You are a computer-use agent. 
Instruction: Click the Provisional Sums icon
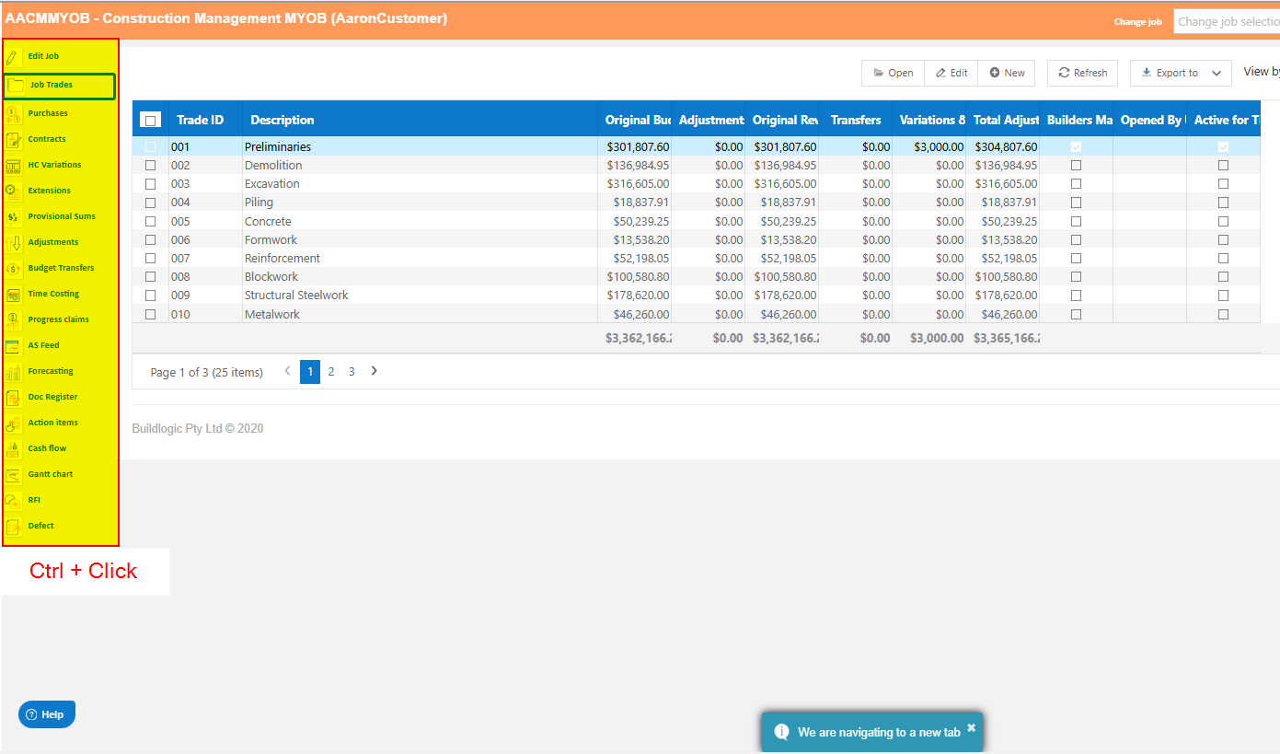[13, 217]
